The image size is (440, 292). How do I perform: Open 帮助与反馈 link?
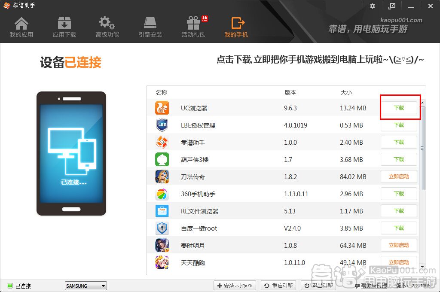(x=371, y=286)
